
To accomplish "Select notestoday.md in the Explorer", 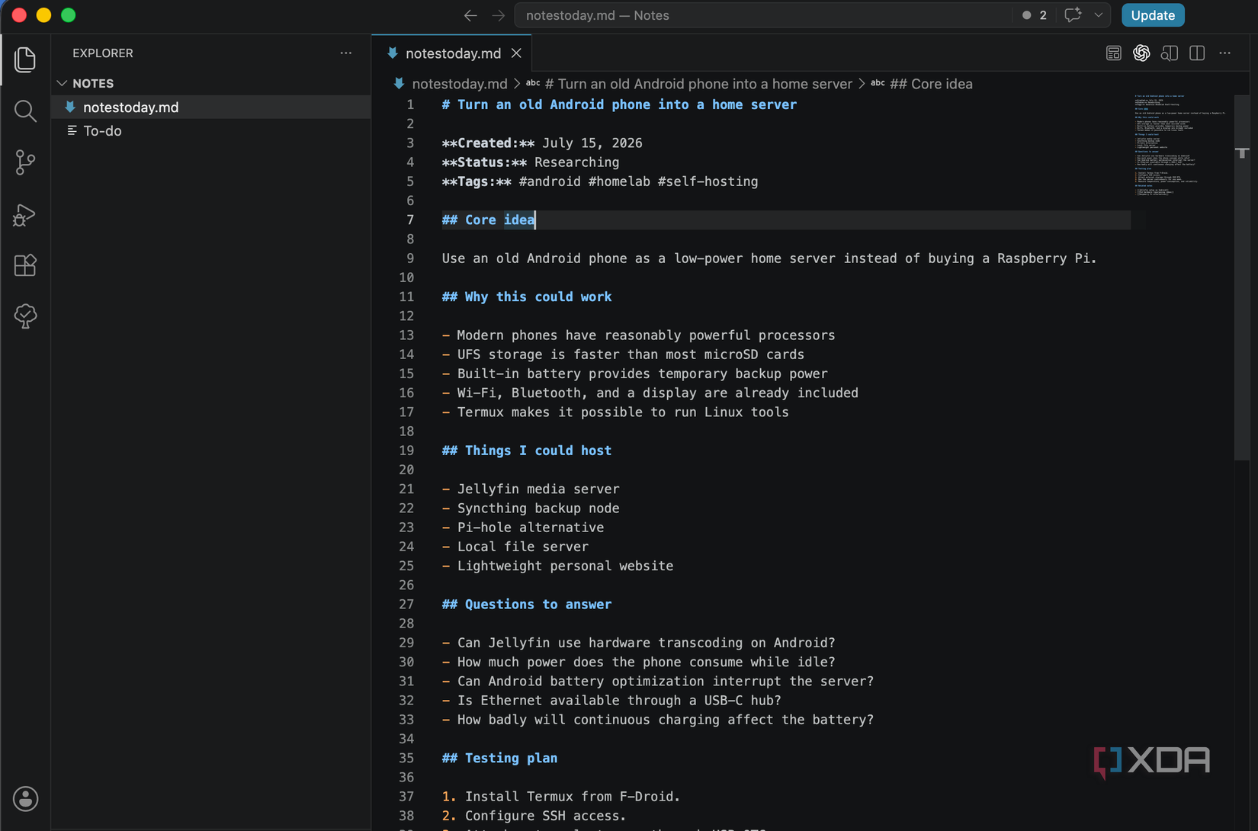I will [x=211, y=107].
